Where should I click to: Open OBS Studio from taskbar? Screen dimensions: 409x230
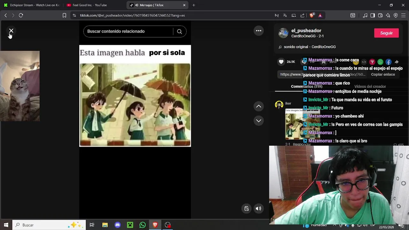168,225
